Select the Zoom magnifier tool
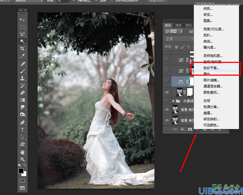The height and width of the screenshot is (195, 243). (x=22, y=159)
